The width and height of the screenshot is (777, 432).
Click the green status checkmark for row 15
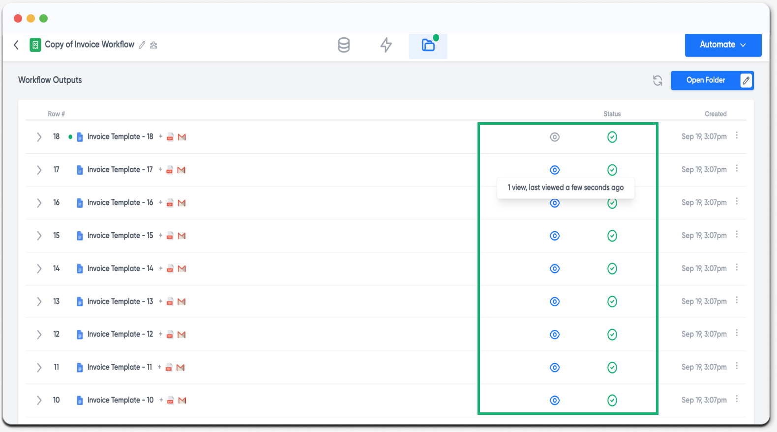pos(612,236)
